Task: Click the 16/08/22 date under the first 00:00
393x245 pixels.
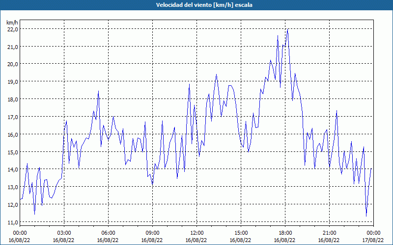Action: 20,240
